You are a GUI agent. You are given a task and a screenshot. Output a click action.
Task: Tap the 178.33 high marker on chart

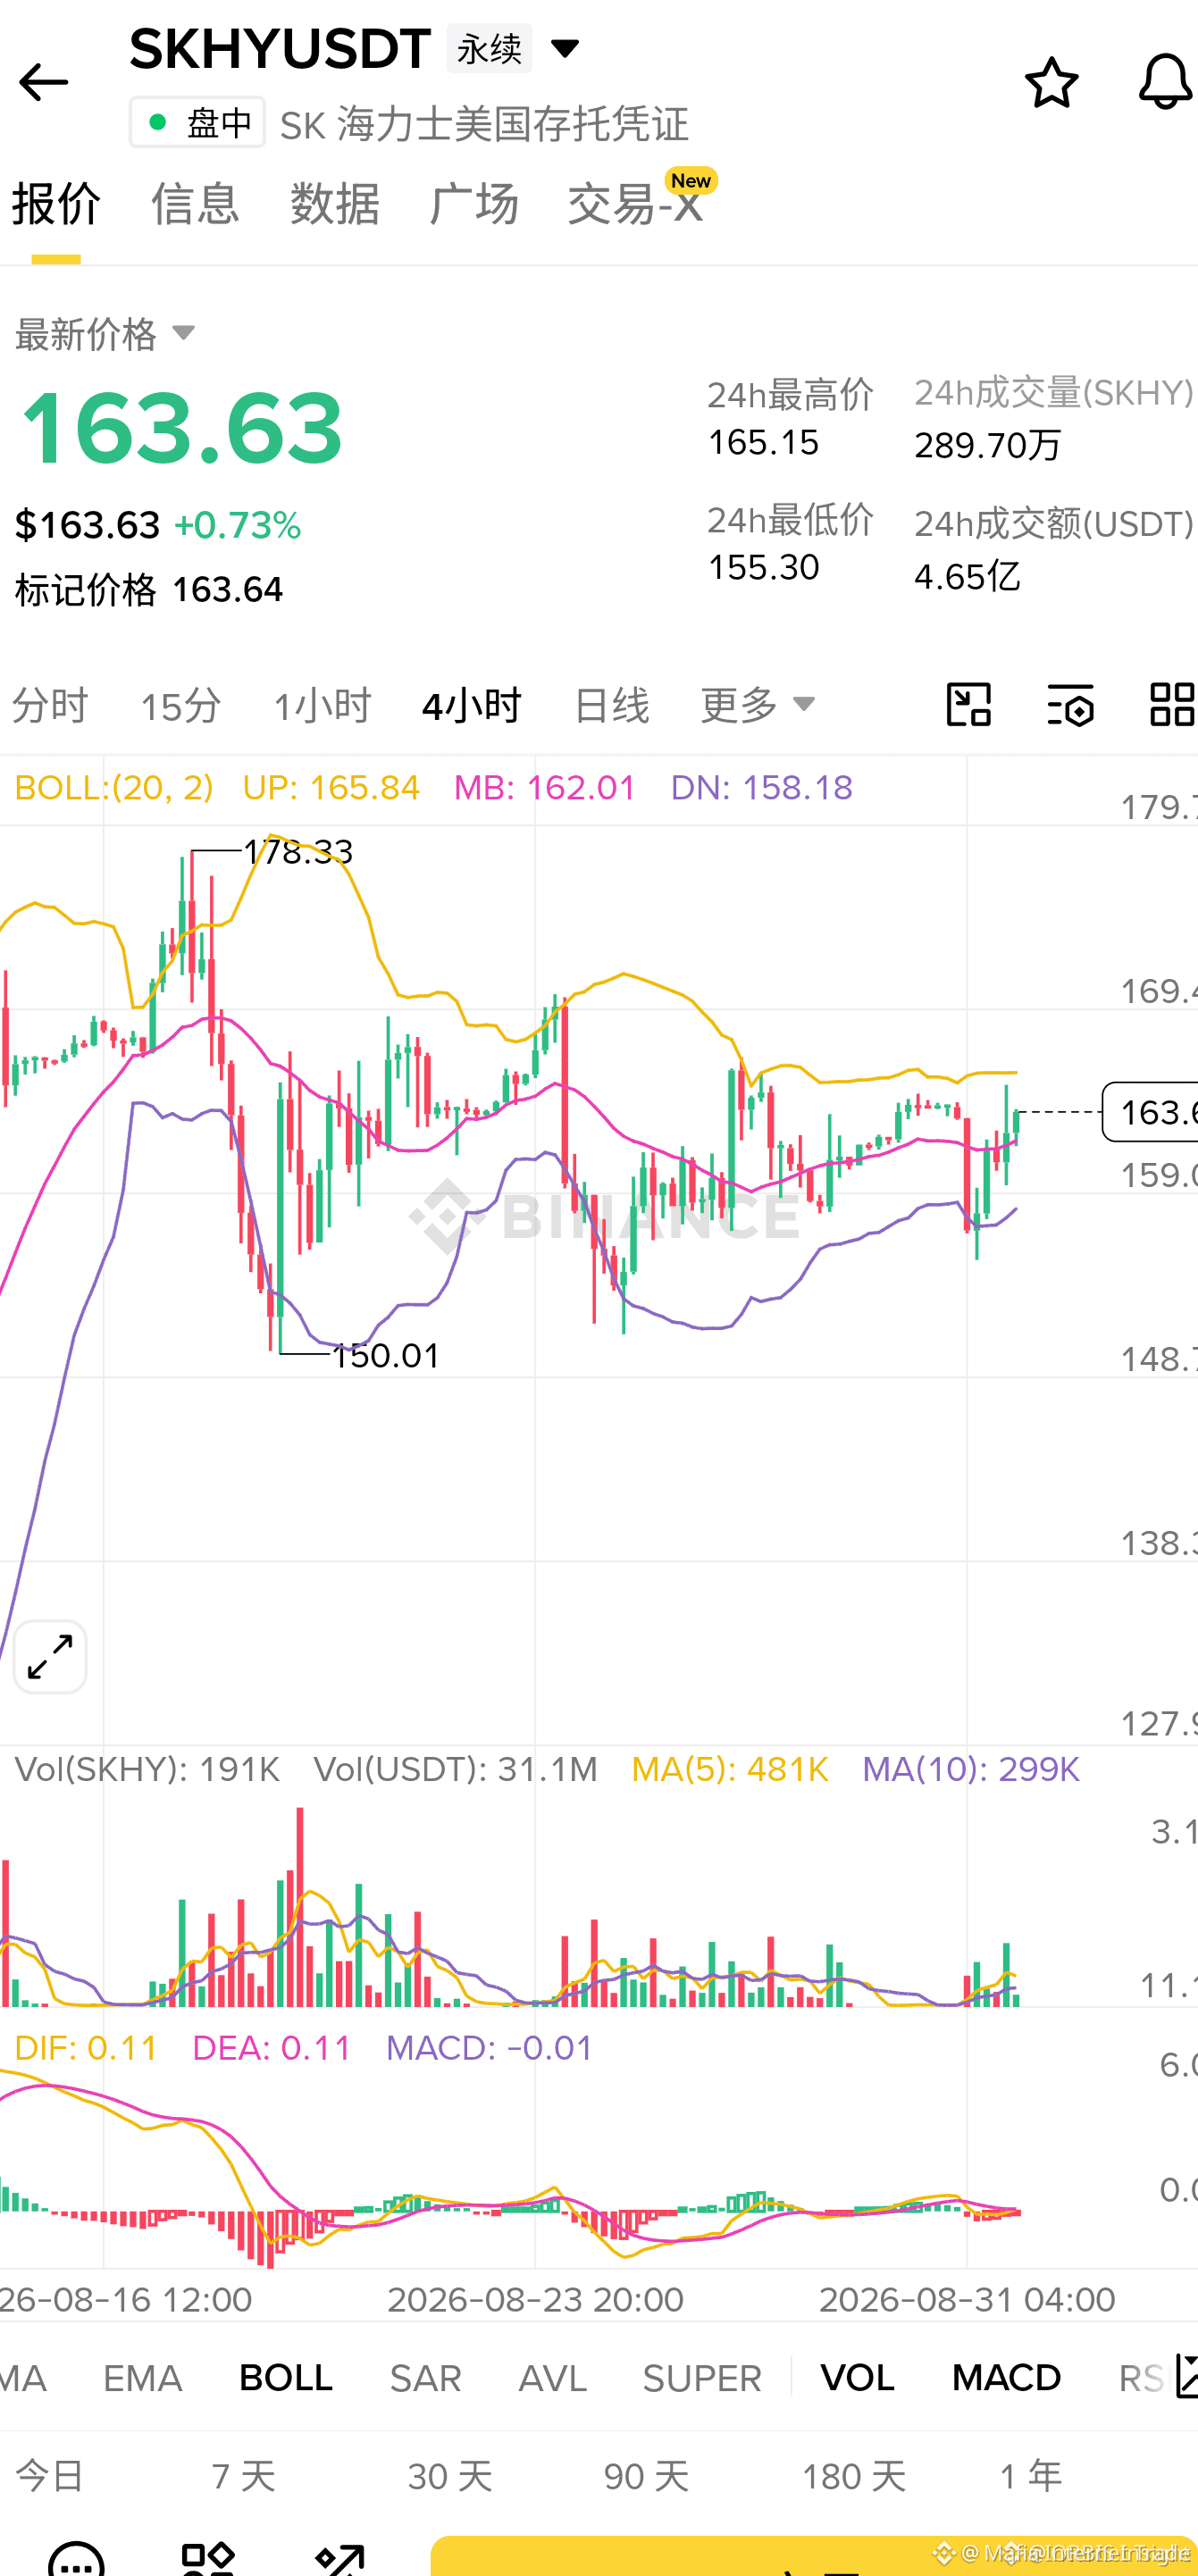coord(298,851)
